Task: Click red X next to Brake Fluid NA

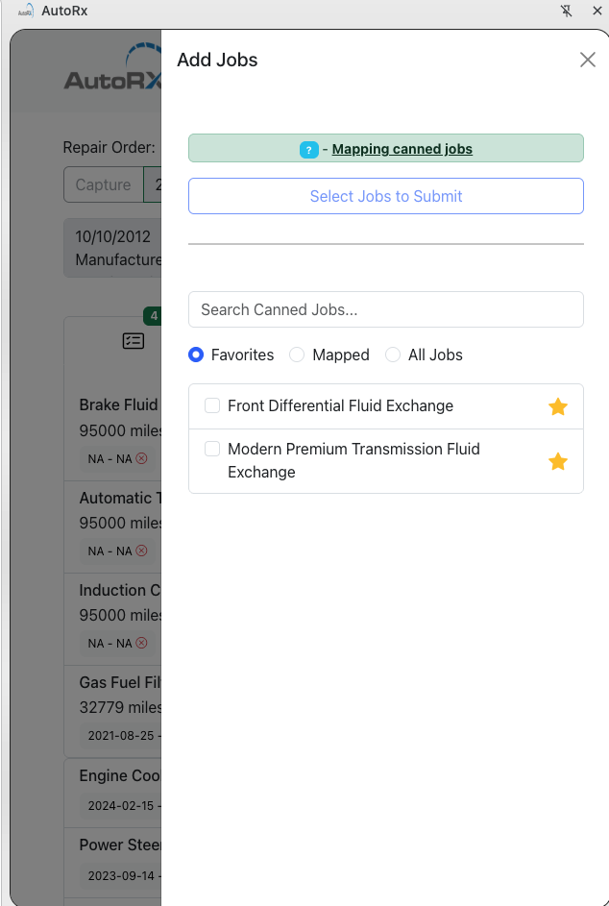Action: [141, 458]
